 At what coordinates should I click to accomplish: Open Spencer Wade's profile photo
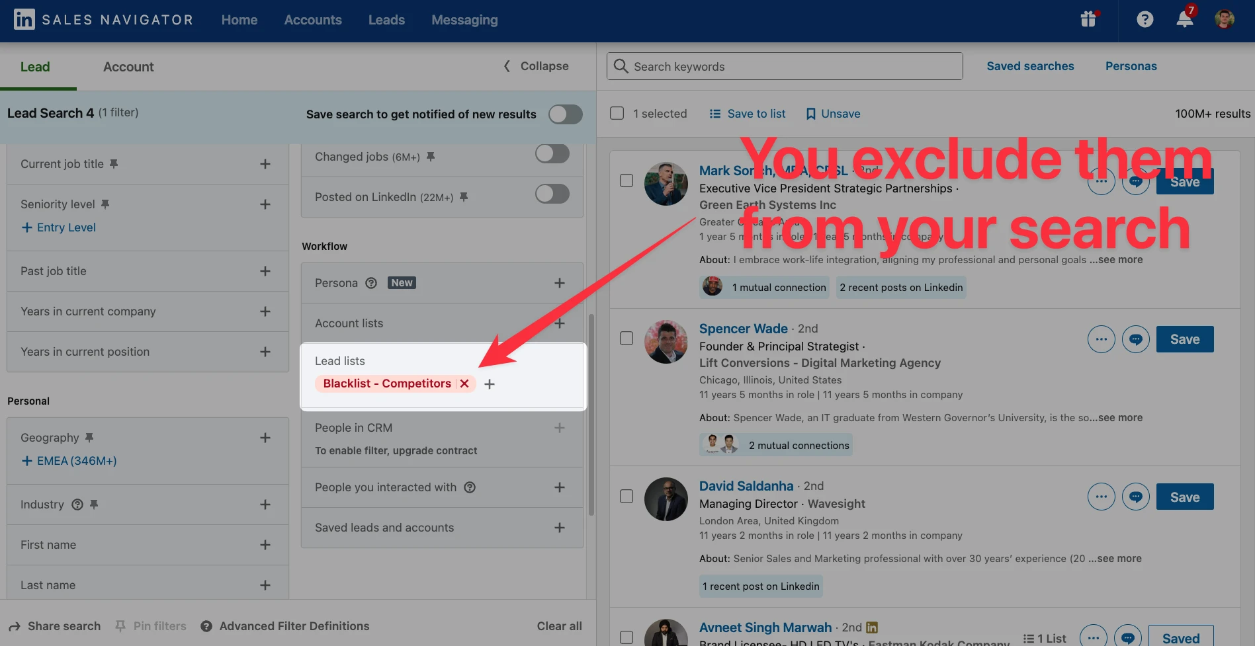[x=666, y=342]
